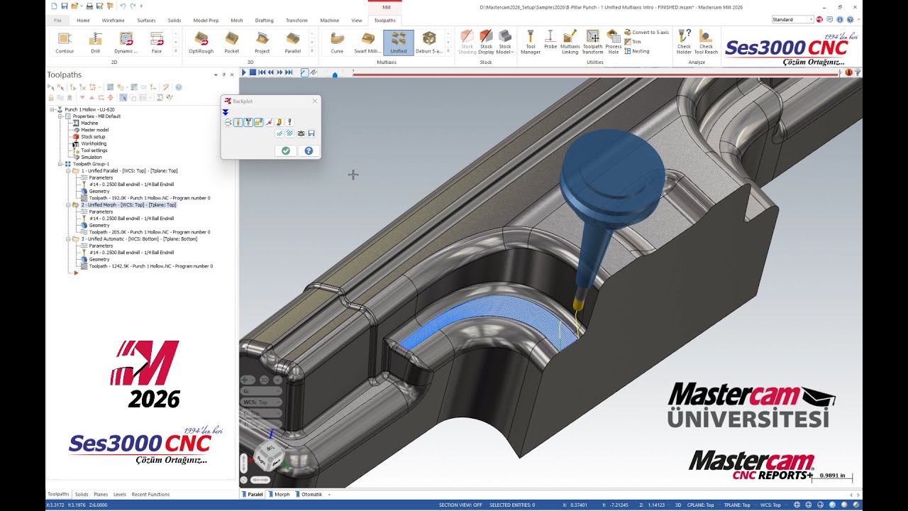Image resolution: width=908 pixels, height=511 pixels.
Task: Click the Save icon in quick access
Action: tap(65, 6)
